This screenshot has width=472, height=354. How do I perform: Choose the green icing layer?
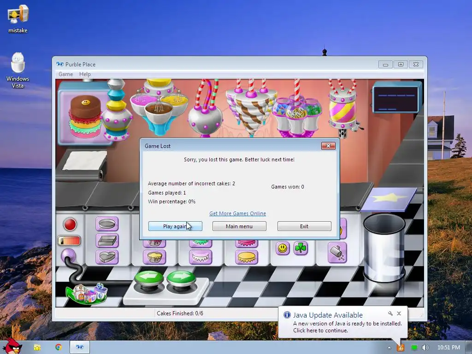pos(201,243)
